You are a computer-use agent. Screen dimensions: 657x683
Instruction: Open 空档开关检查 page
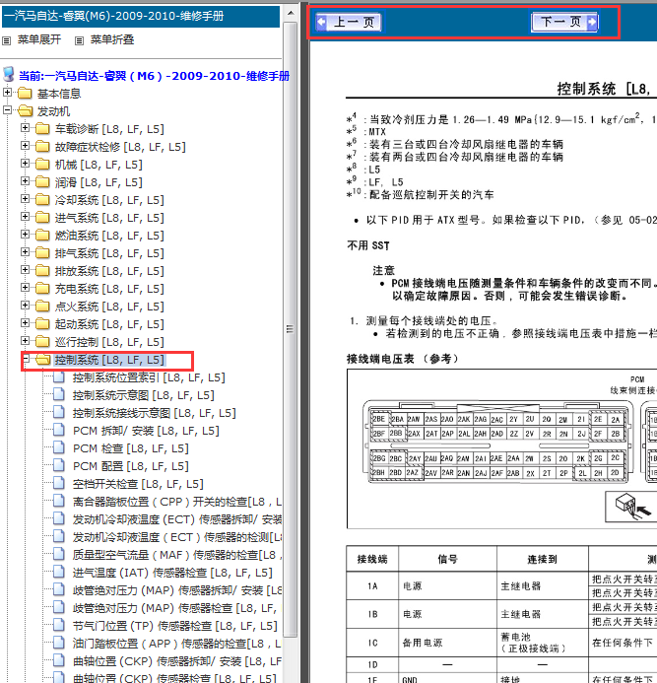138,484
